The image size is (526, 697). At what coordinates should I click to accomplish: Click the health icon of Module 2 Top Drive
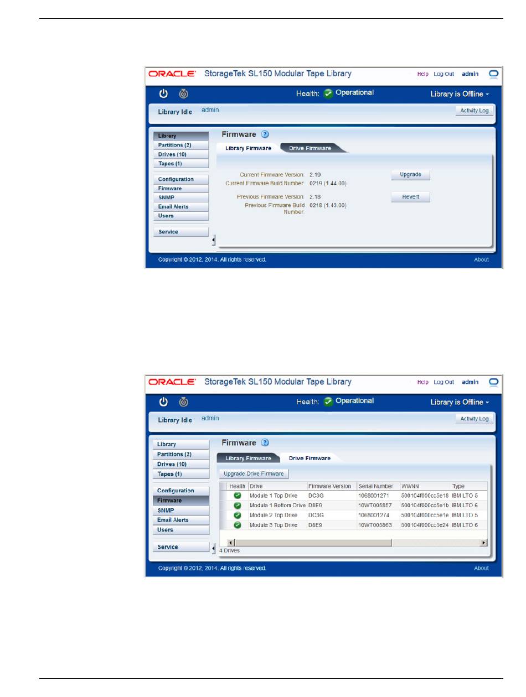point(238,515)
